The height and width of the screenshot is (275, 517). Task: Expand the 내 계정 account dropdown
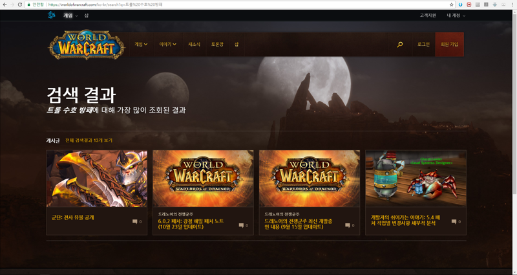point(456,16)
